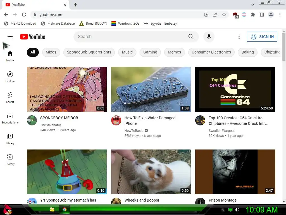
Task: Select the All filter chip
Action: [33, 52]
